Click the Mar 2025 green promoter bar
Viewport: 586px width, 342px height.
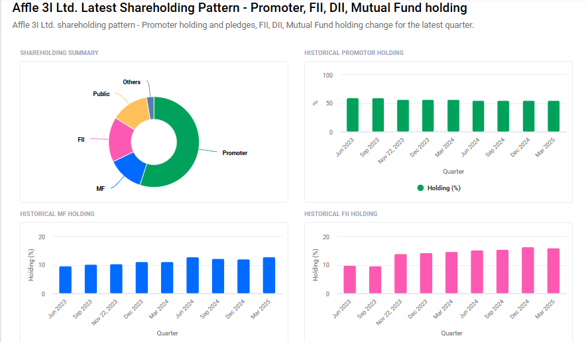[x=554, y=116]
